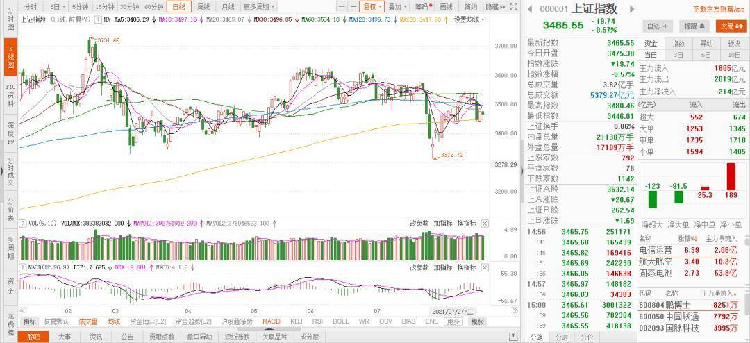The height and width of the screenshot is (343, 750).
Task: Open MACD indicator help question mark
Action: [x=22, y=267]
